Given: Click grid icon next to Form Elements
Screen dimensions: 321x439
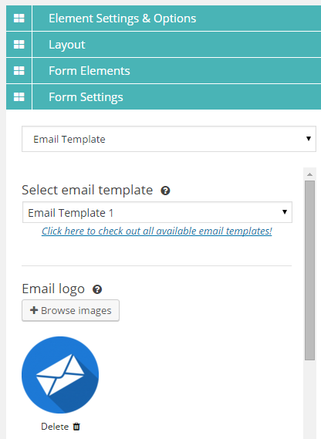Looking at the screenshot, I should [x=19, y=70].
